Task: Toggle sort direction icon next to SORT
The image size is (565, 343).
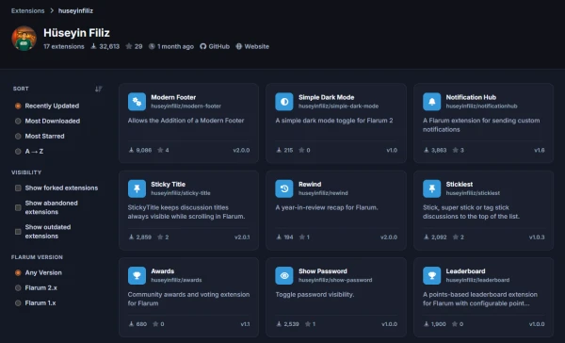Action: 98,89
